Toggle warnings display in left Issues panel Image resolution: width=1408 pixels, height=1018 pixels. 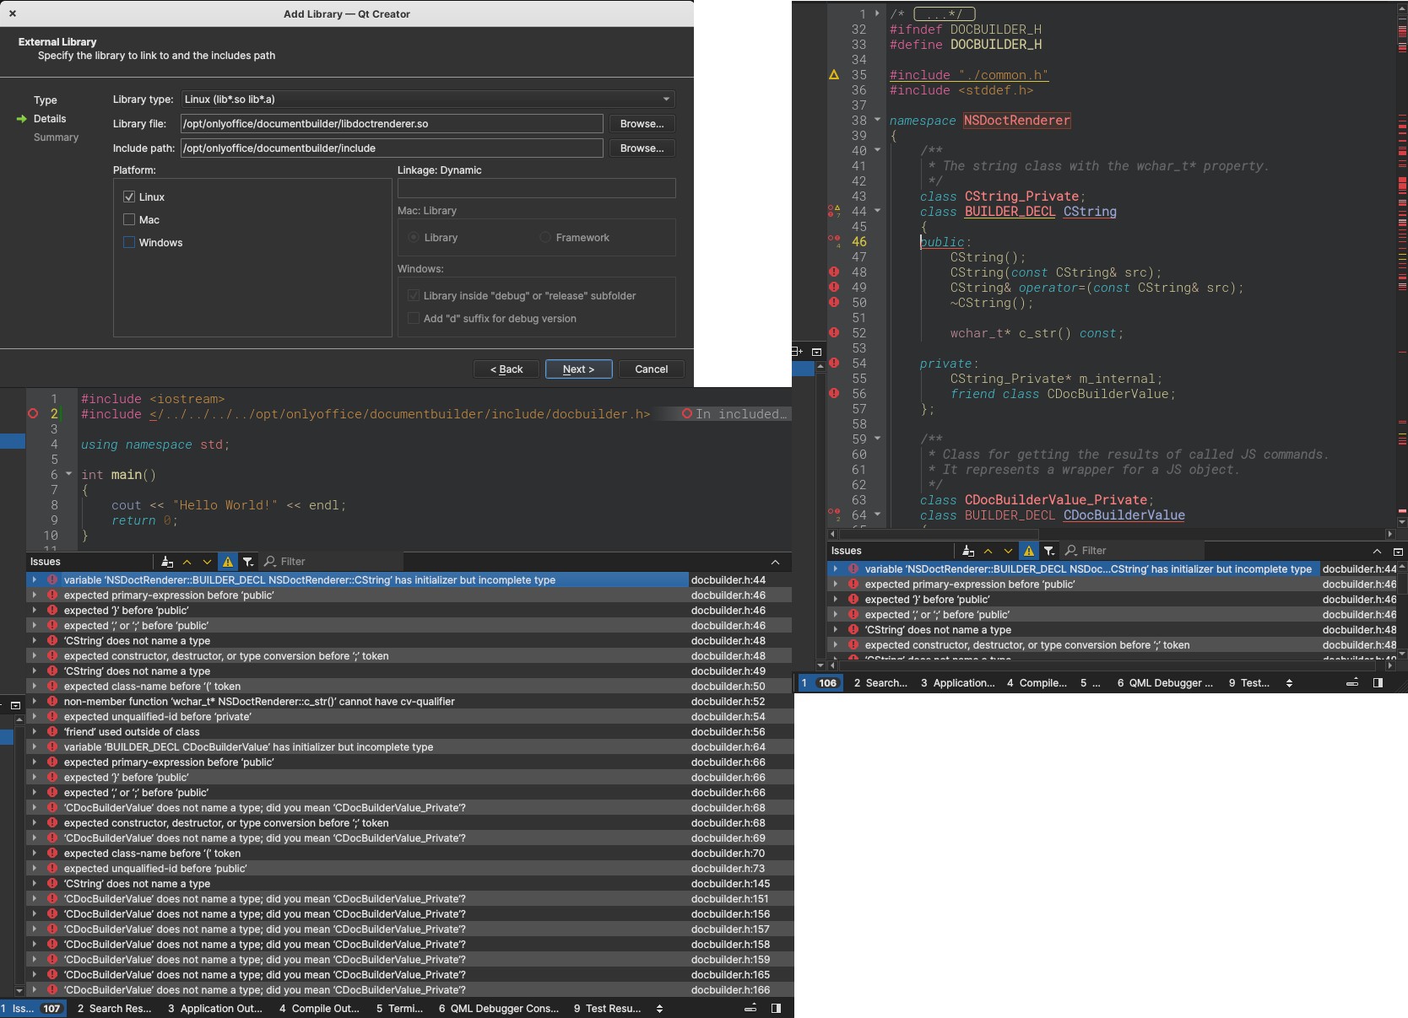coord(228,562)
